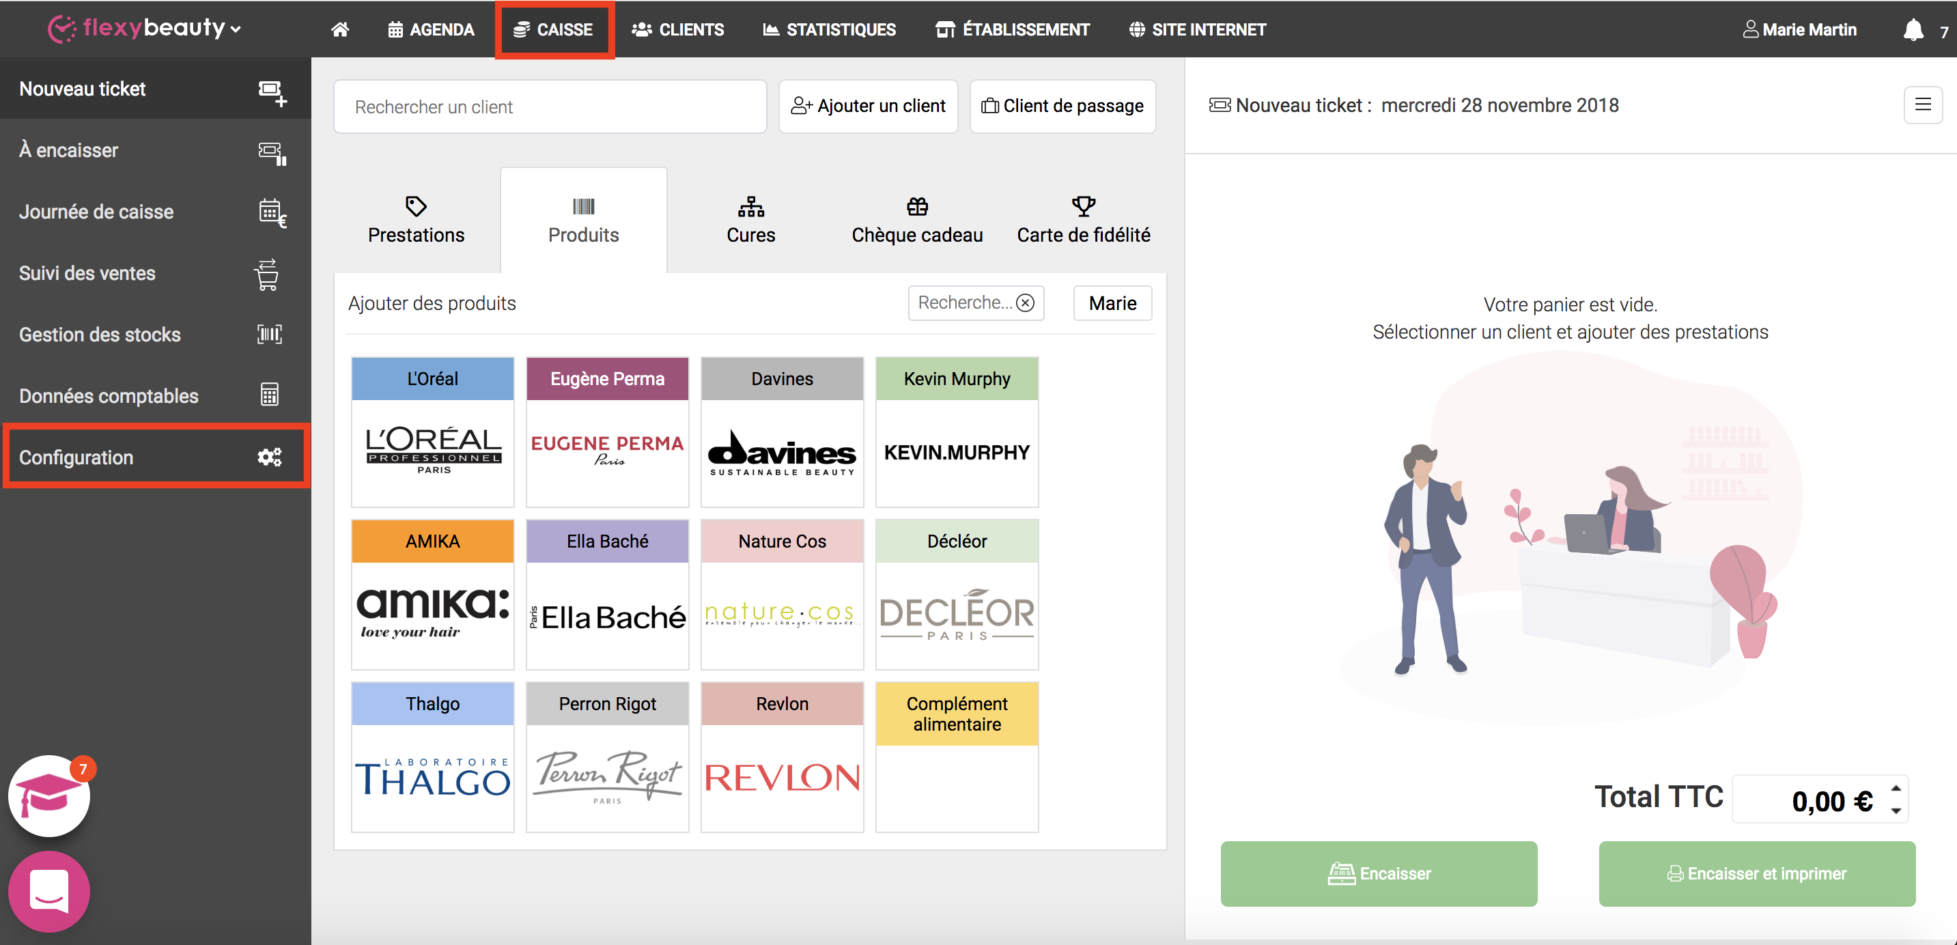The width and height of the screenshot is (1957, 945).
Task: Select the Complément alimentaire category tile
Action: (x=957, y=757)
